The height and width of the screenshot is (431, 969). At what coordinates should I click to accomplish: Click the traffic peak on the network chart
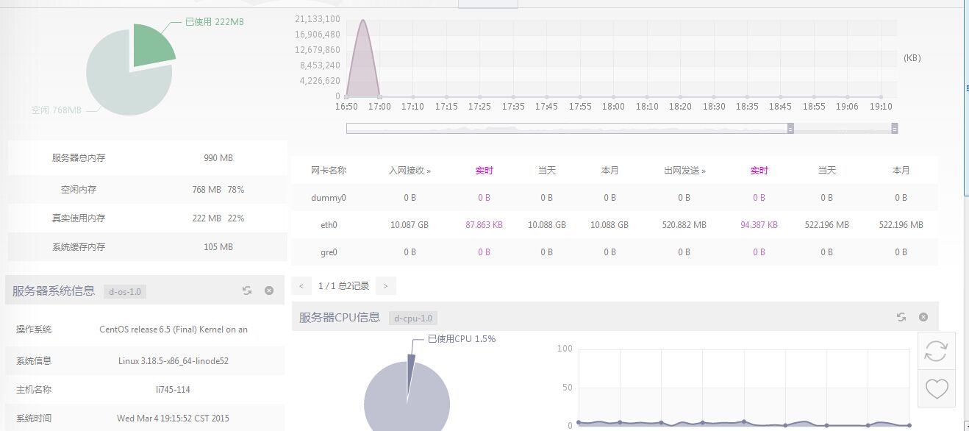click(362, 22)
